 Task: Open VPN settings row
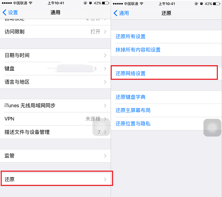pos(55,119)
